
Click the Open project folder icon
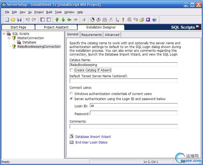(x=13, y=20)
